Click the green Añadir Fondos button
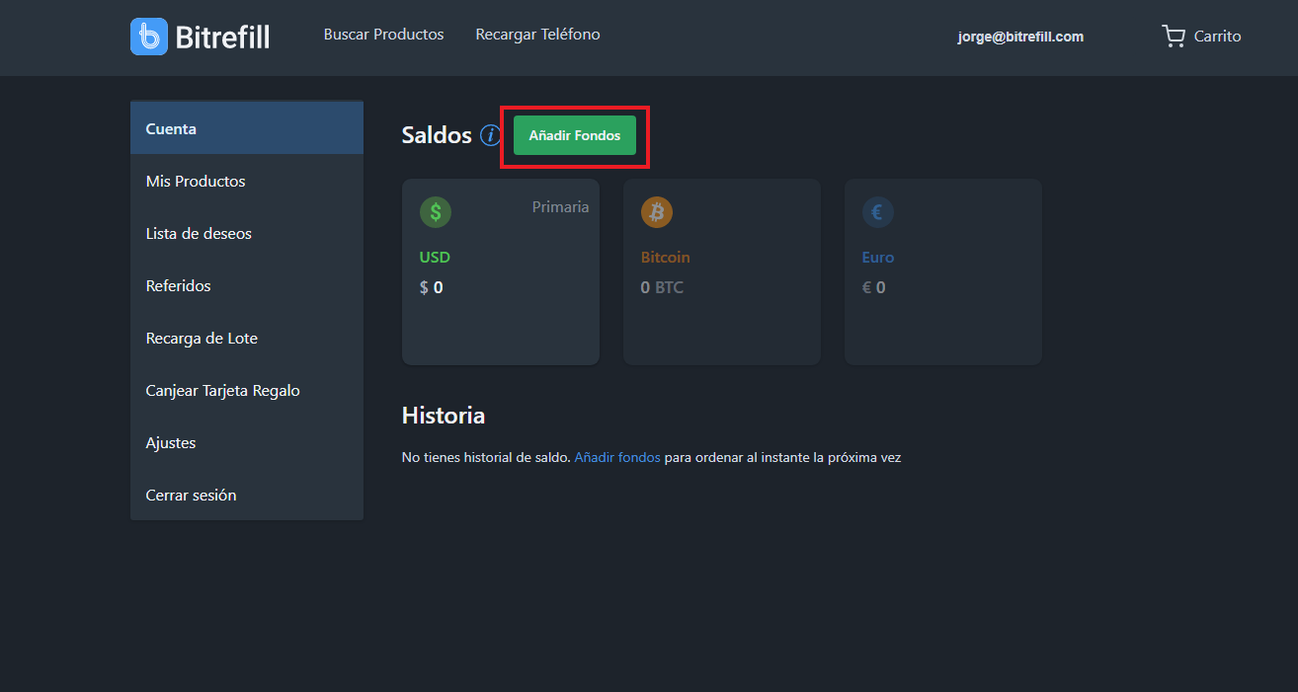The height and width of the screenshot is (692, 1298). tap(575, 135)
